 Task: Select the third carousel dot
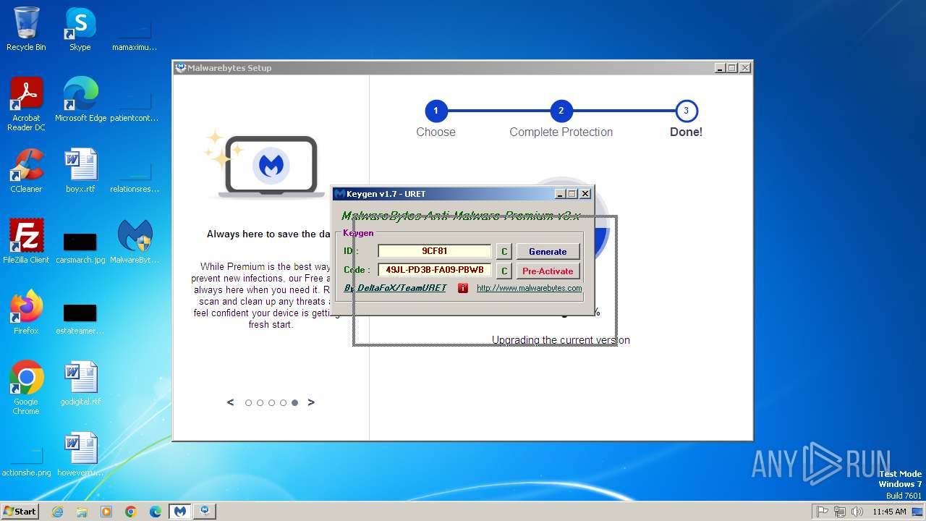pos(271,403)
